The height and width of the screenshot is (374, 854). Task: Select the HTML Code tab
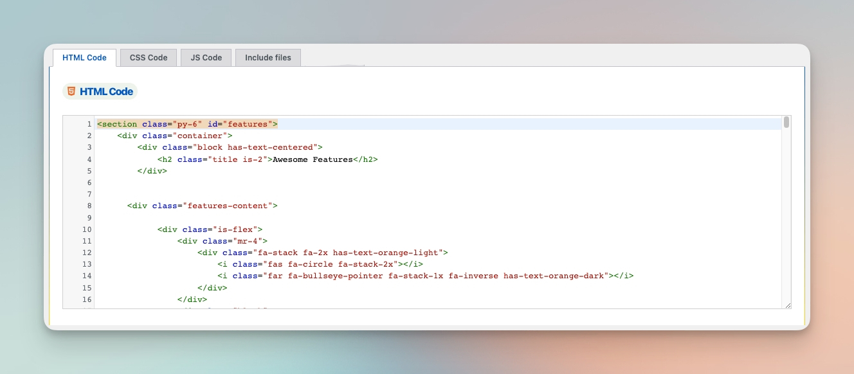coord(84,58)
